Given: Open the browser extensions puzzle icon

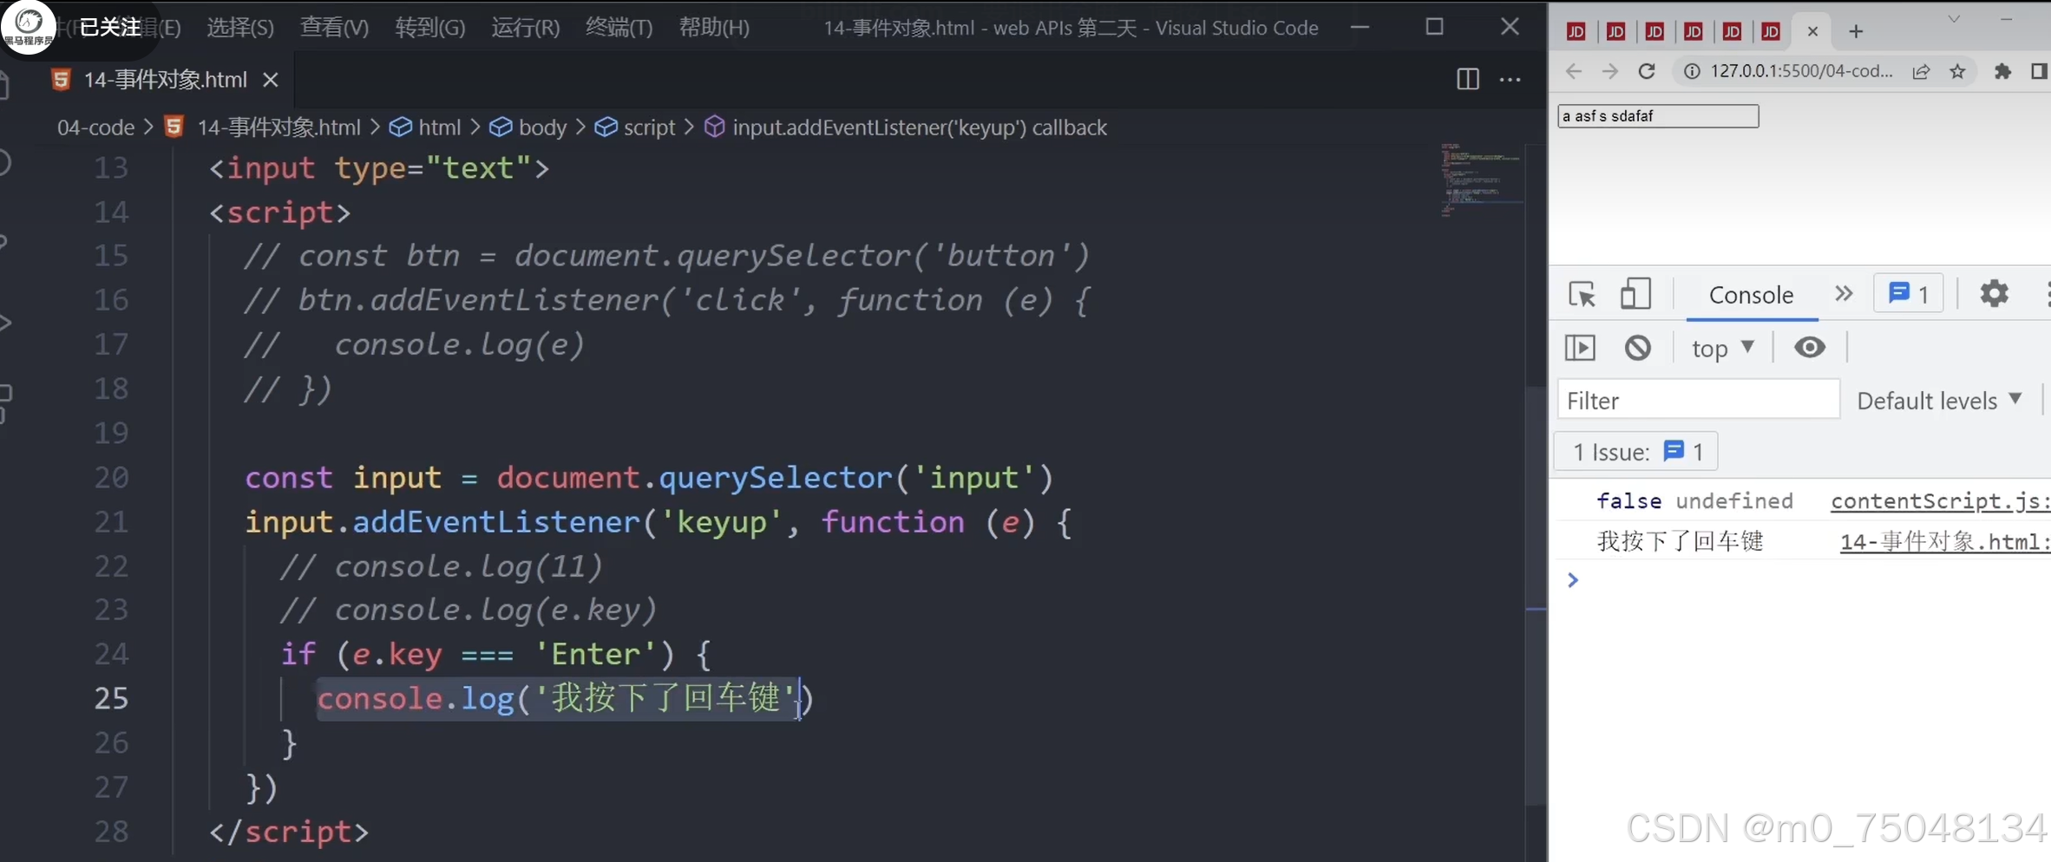Looking at the screenshot, I should click(x=2002, y=71).
